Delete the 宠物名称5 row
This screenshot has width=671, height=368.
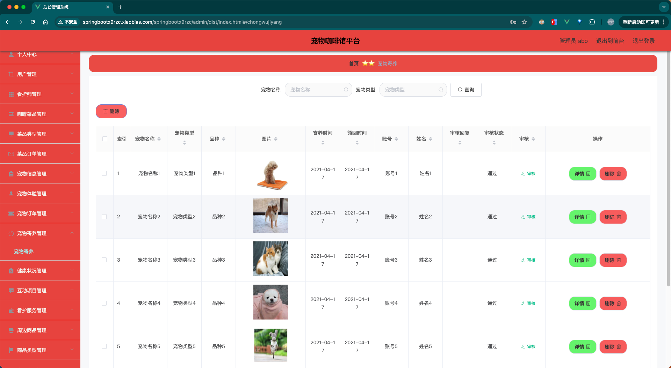(613, 347)
